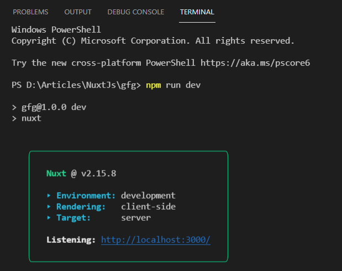This screenshot has width=342, height=271.
Task: Open the OUTPUT tab
Action: tap(78, 12)
